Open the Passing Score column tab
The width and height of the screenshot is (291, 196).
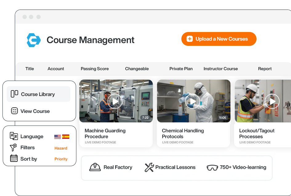click(95, 69)
